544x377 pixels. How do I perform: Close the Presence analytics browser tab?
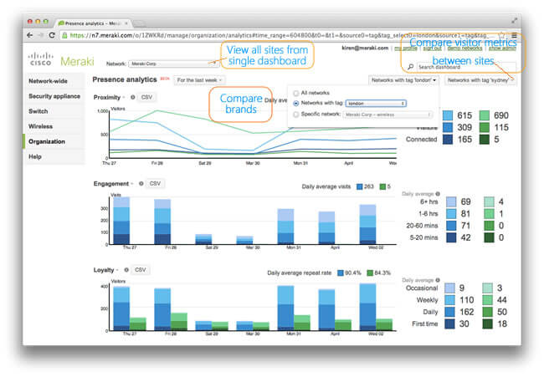126,23
